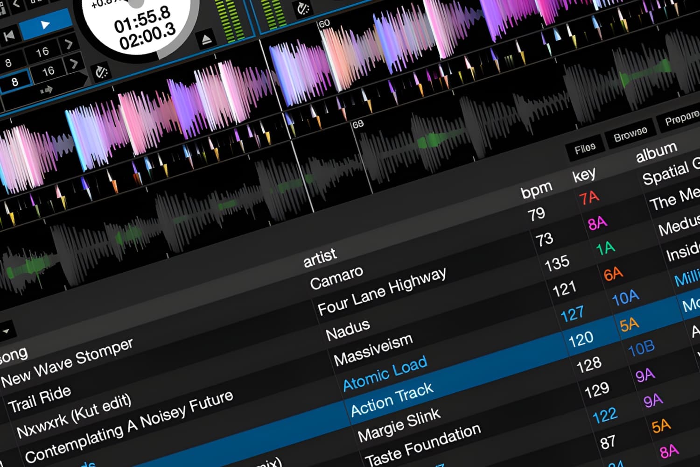Click the censor arrow icon below the loop controls
The image size is (700, 467).
(x=47, y=89)
